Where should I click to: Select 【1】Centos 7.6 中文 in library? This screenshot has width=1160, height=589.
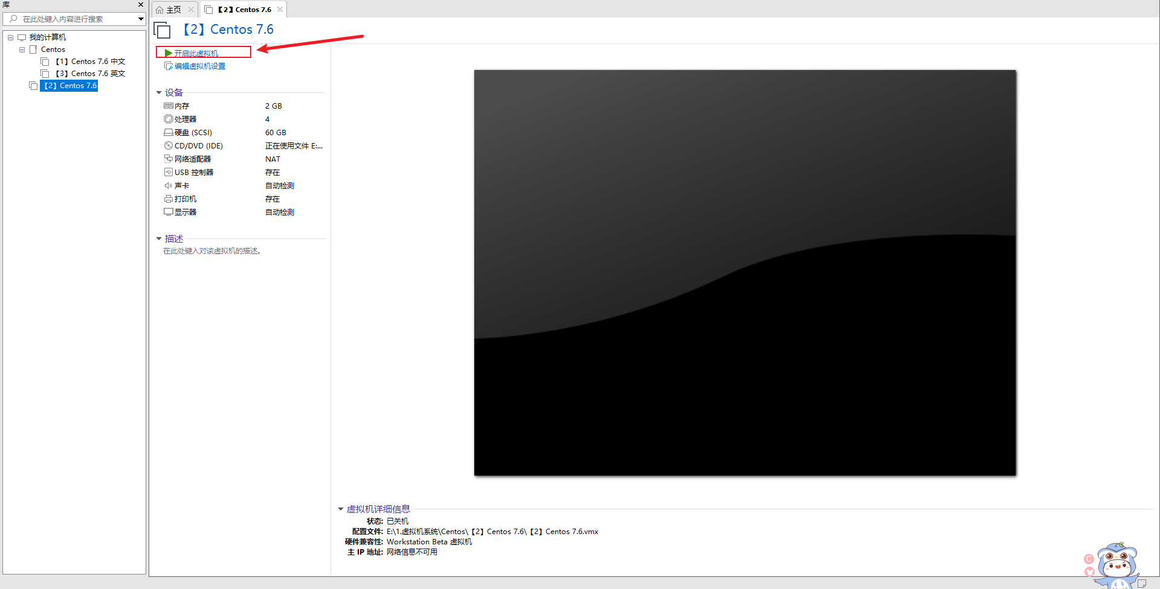coord(90,62)
